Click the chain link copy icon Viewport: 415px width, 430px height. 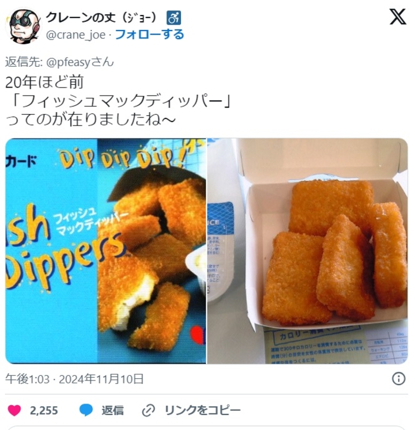click(x=148, y=410)
